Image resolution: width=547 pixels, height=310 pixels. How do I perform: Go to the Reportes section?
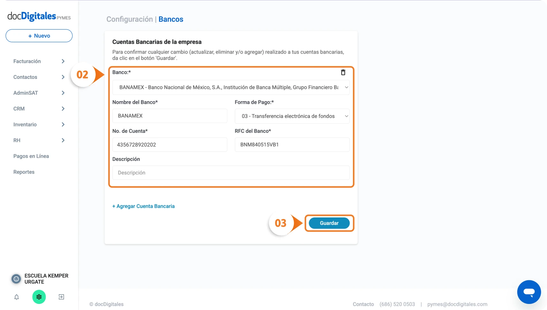pos(24,172)
